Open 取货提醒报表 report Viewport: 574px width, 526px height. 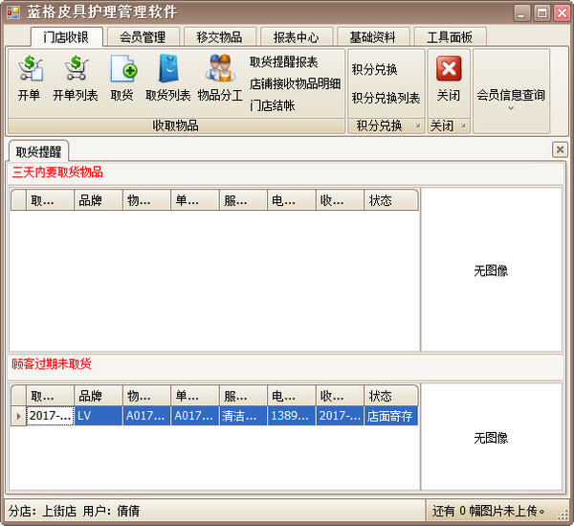(283, 62)
